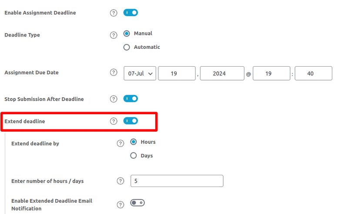Select the Manual deadline type

(x=127, y=34)
